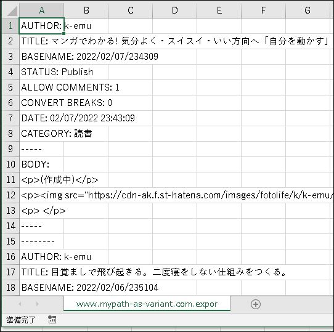Select row 10 header

(10, 164)
